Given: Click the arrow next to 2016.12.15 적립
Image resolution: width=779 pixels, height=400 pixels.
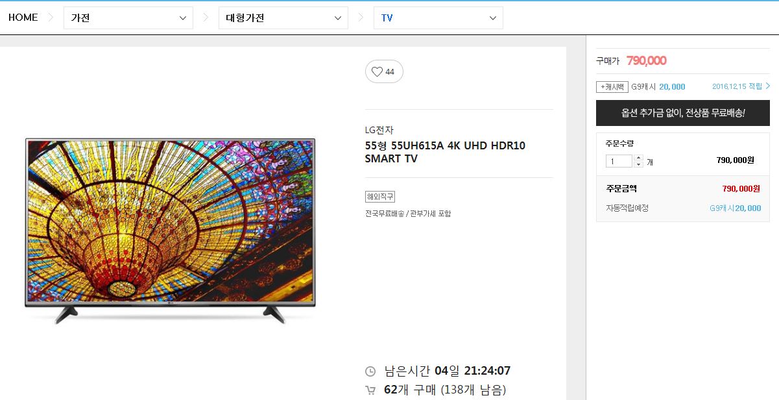Looking at the screenshot, I should 768,86.
